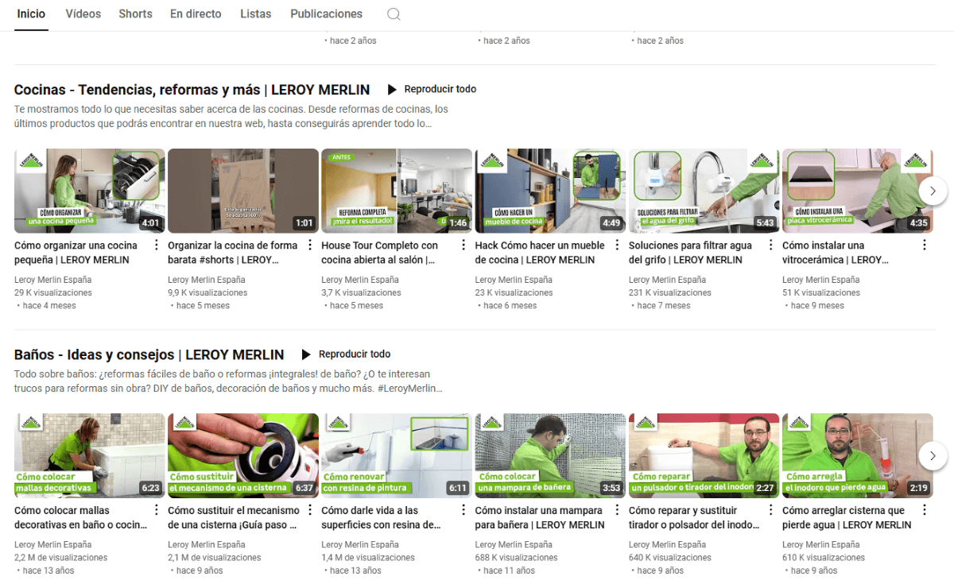Open the En directo tab

tap(196, 14)
